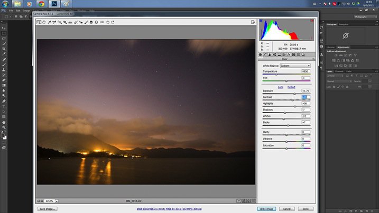Image resolution: width=379 pixels, height=213 pixels.
Task: Rotate image counterclockwise
Action: click(108, 22)
